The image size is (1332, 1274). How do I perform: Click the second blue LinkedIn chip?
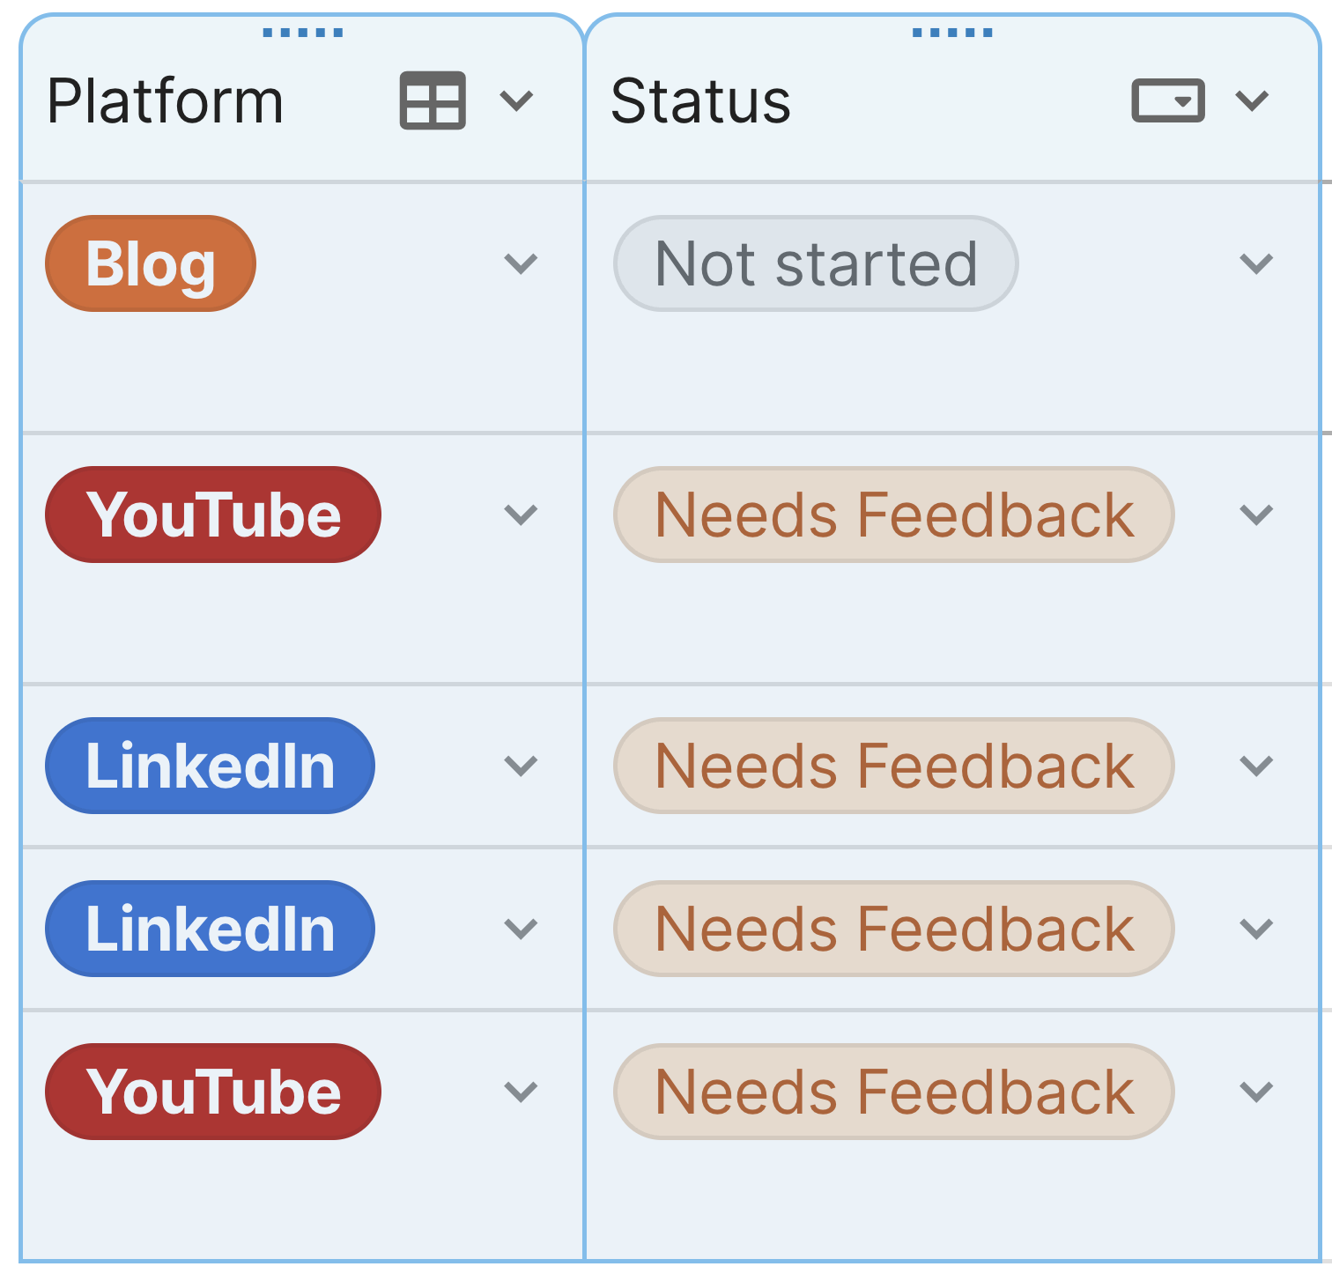[210, 929]
